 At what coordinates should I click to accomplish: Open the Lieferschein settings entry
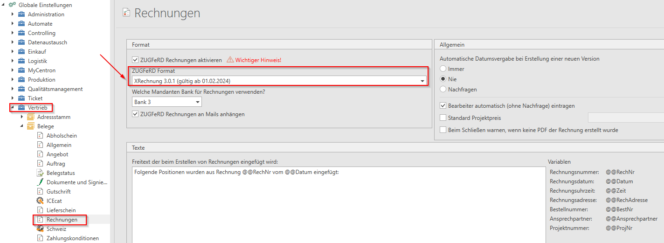point(61,210)
